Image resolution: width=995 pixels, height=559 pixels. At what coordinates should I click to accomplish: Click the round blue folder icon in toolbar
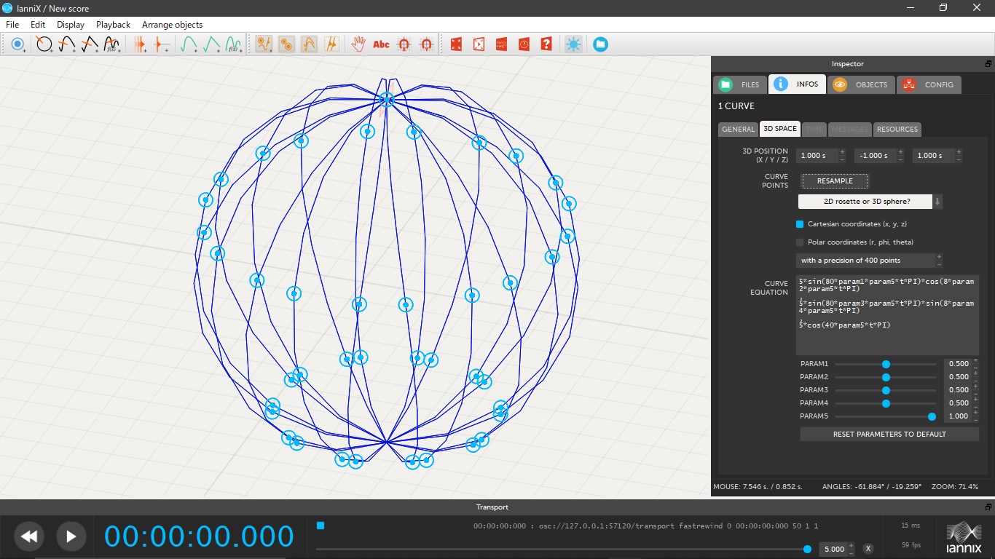coord(600,44)
